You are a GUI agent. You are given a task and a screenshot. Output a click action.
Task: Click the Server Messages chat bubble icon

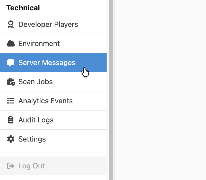(x=11, y=62)
